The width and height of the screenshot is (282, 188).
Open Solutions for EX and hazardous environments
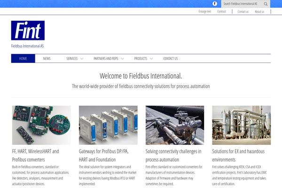point(238,156)
